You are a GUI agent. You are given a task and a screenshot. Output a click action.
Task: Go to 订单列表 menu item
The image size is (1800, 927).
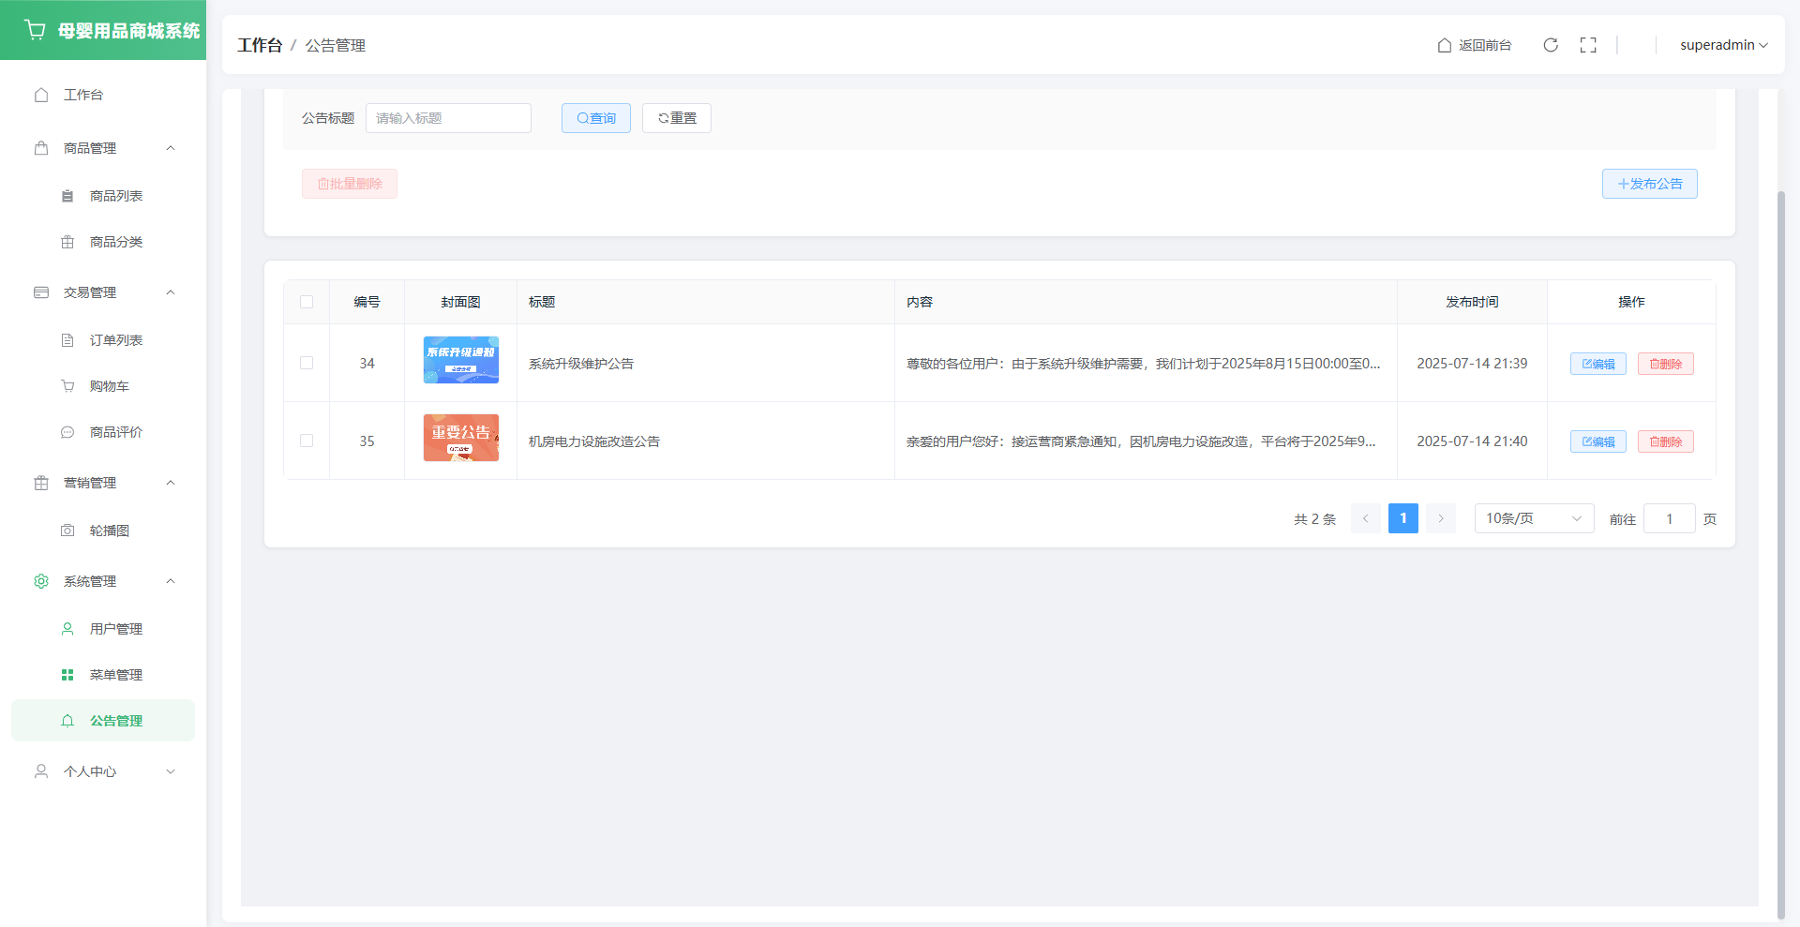(x=115, y=340)
